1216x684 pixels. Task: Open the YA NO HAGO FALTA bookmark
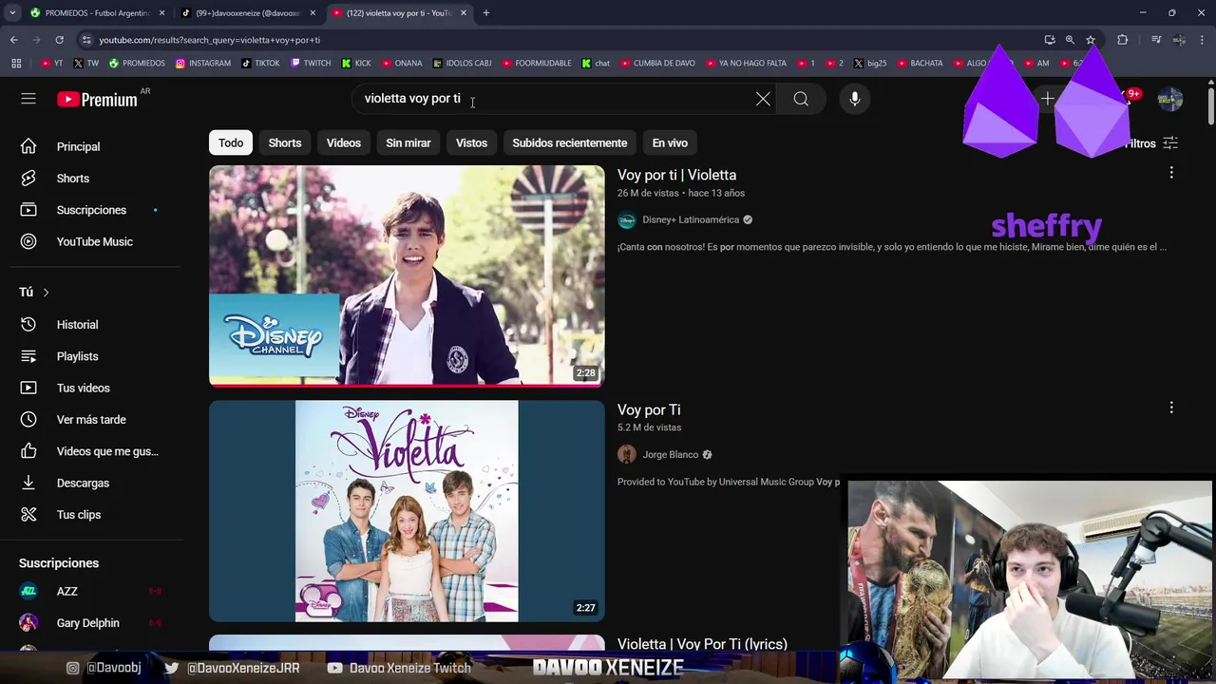point(746,63)
